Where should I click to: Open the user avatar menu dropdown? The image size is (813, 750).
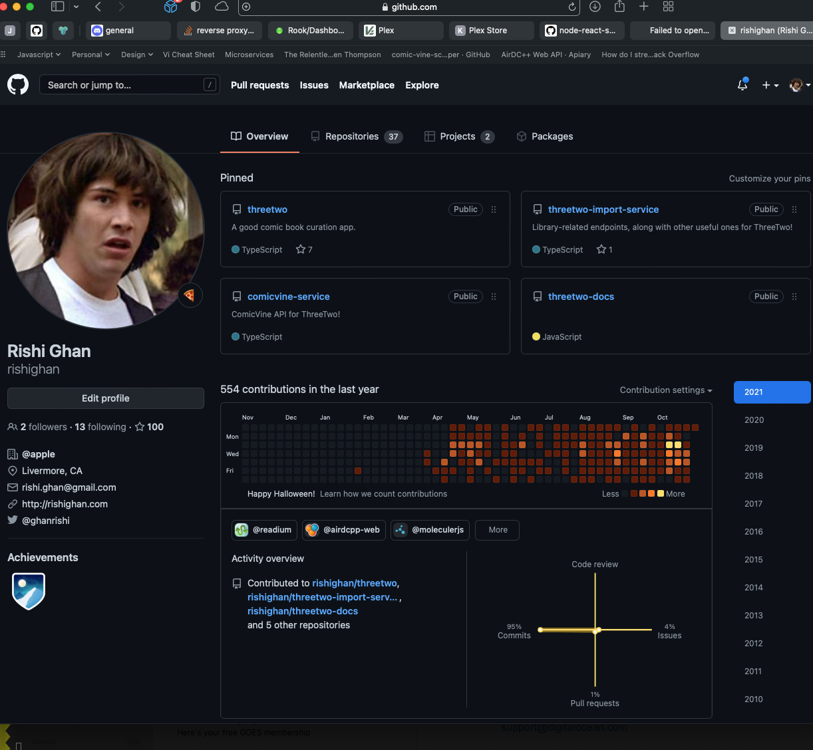pos(799,85)
